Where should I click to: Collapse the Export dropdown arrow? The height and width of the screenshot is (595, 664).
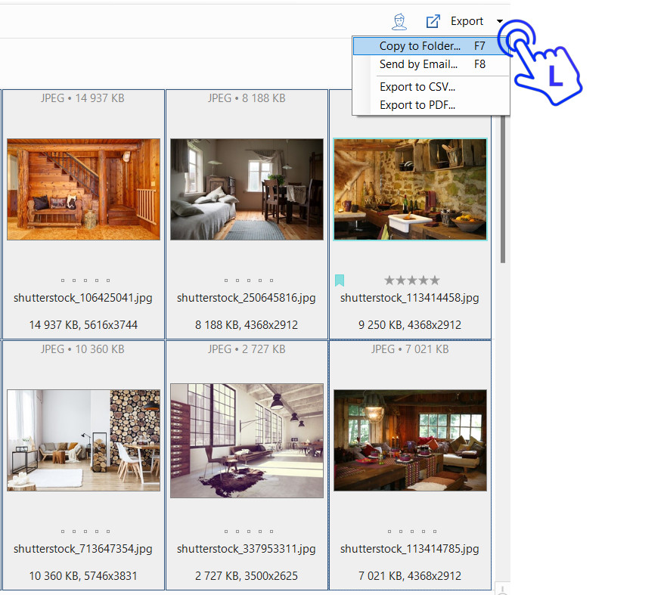point(500,22)
